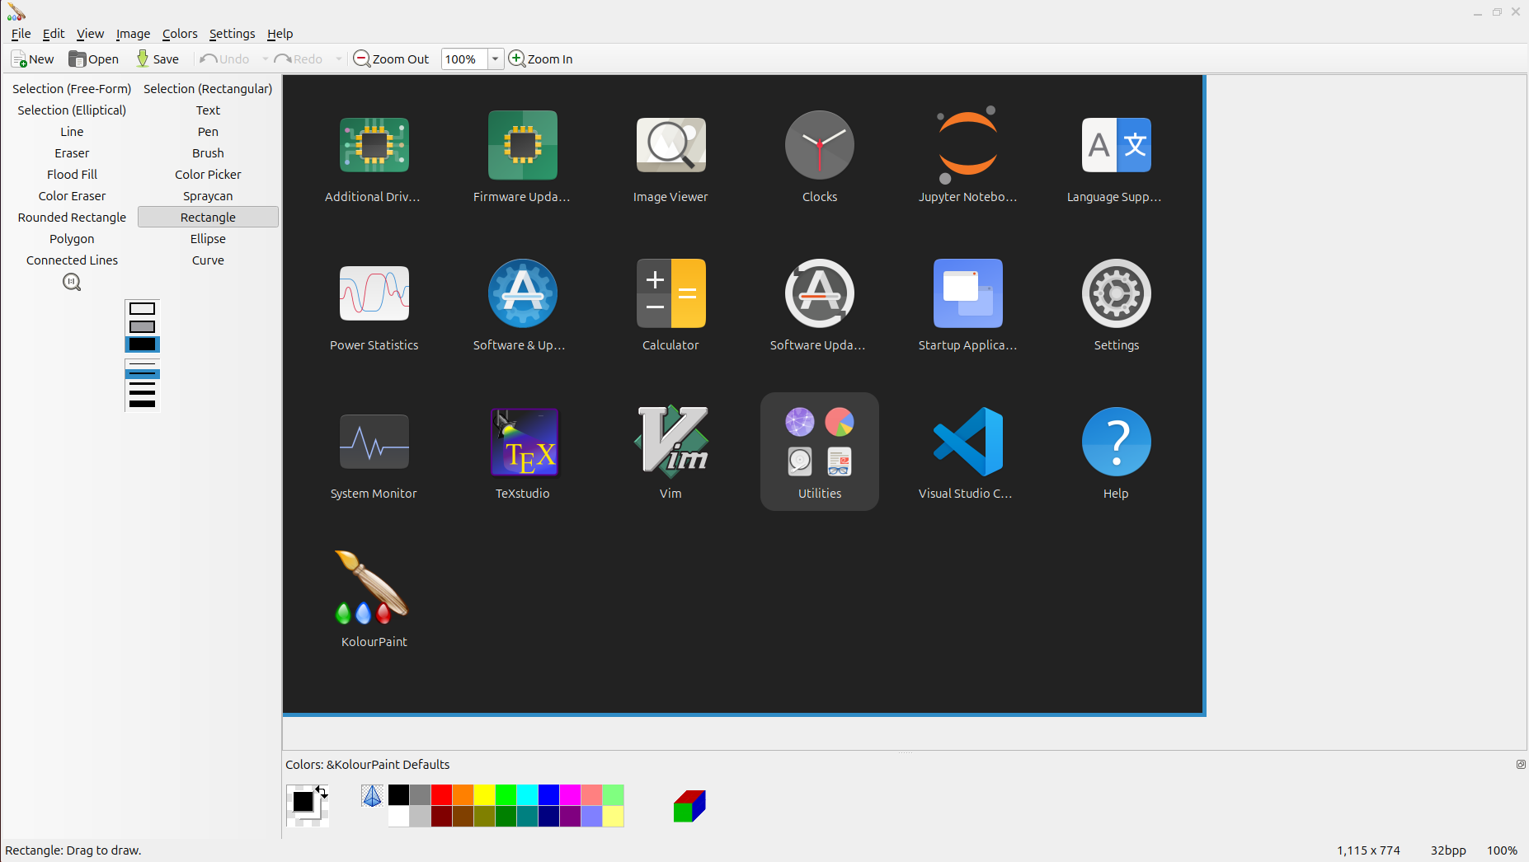The width and height of the screenshot is (1529, 862).
Task: Click the Image Viewer icon in canvas
Action: (671, 145)
